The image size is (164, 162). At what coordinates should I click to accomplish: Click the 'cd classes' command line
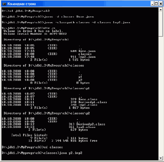click(x=32, y=147)
